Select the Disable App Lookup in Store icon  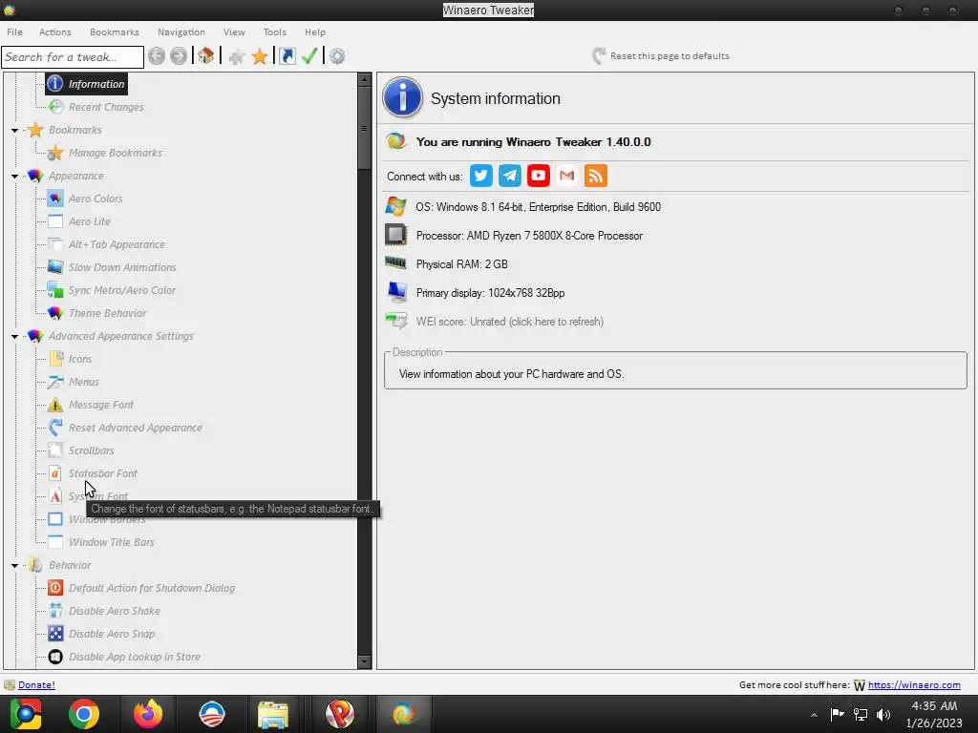coord(55,657)
